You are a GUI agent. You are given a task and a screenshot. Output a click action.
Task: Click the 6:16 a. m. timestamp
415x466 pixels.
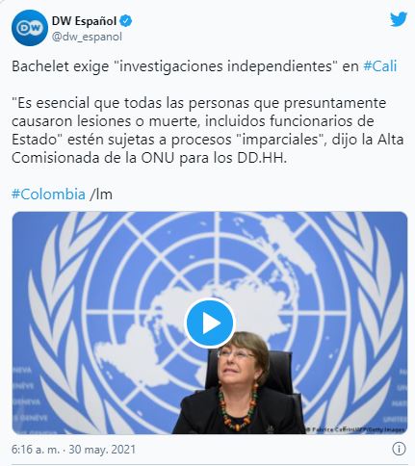click(36, 449)
